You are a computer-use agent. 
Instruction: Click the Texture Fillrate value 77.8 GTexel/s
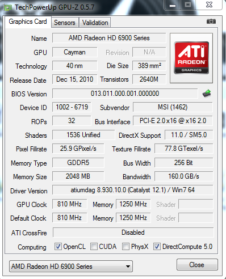[184, 149]
